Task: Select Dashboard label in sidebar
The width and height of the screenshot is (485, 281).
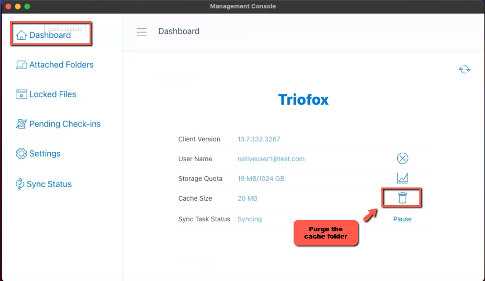Action: [50, 35]
